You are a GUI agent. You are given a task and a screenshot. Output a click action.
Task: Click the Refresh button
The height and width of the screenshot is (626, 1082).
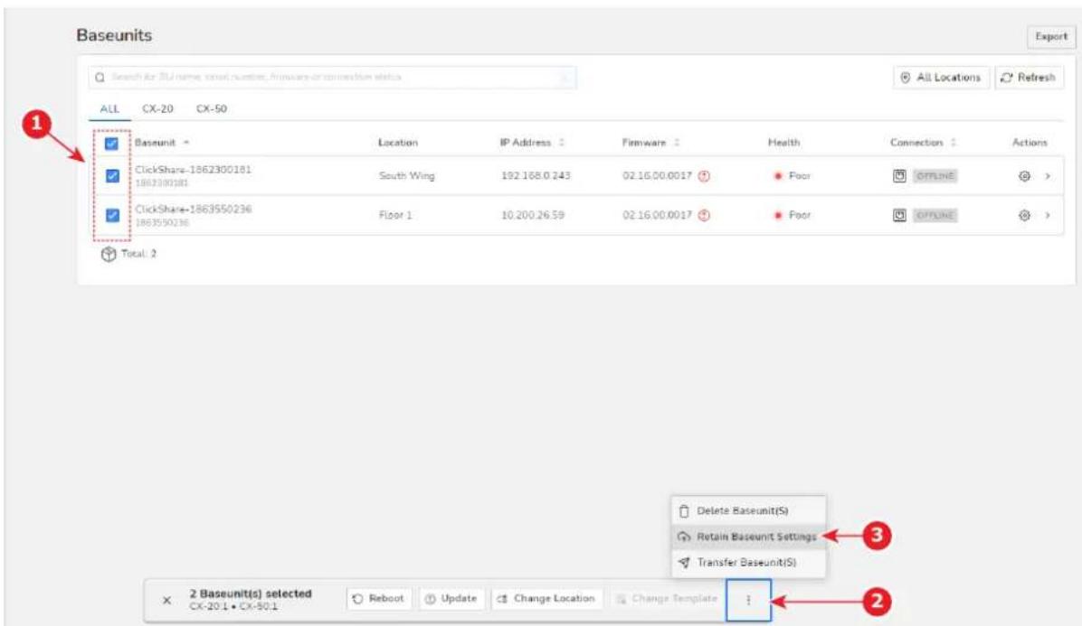pyautogui.click(x=1029, y=78)
